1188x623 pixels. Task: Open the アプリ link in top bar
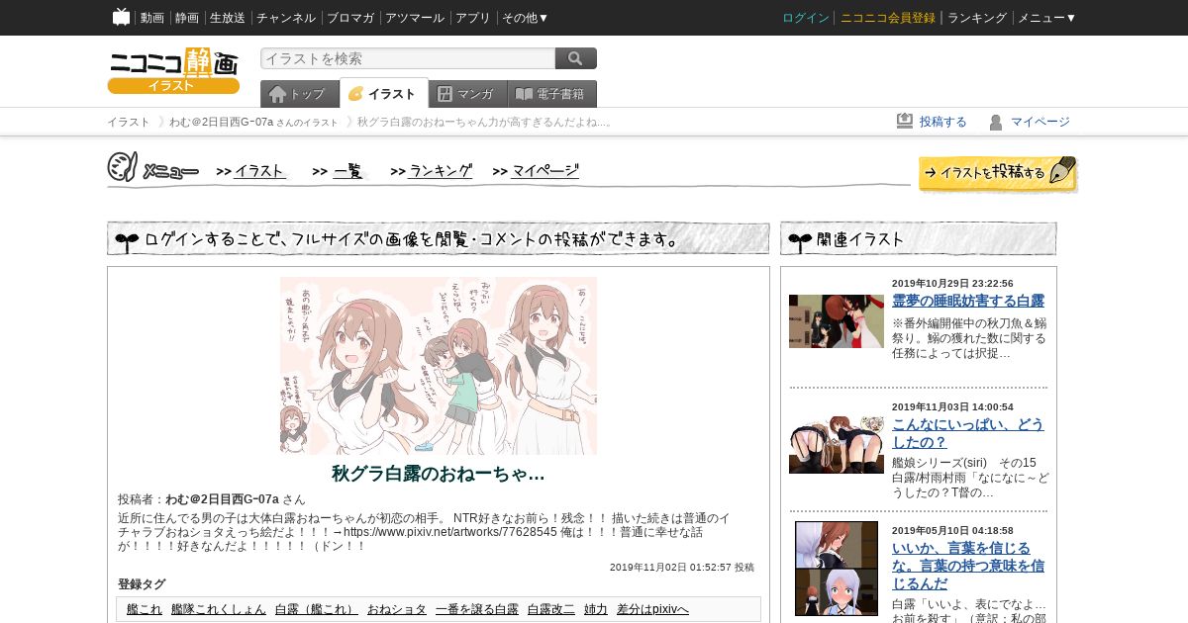click(x=473, y=18)
